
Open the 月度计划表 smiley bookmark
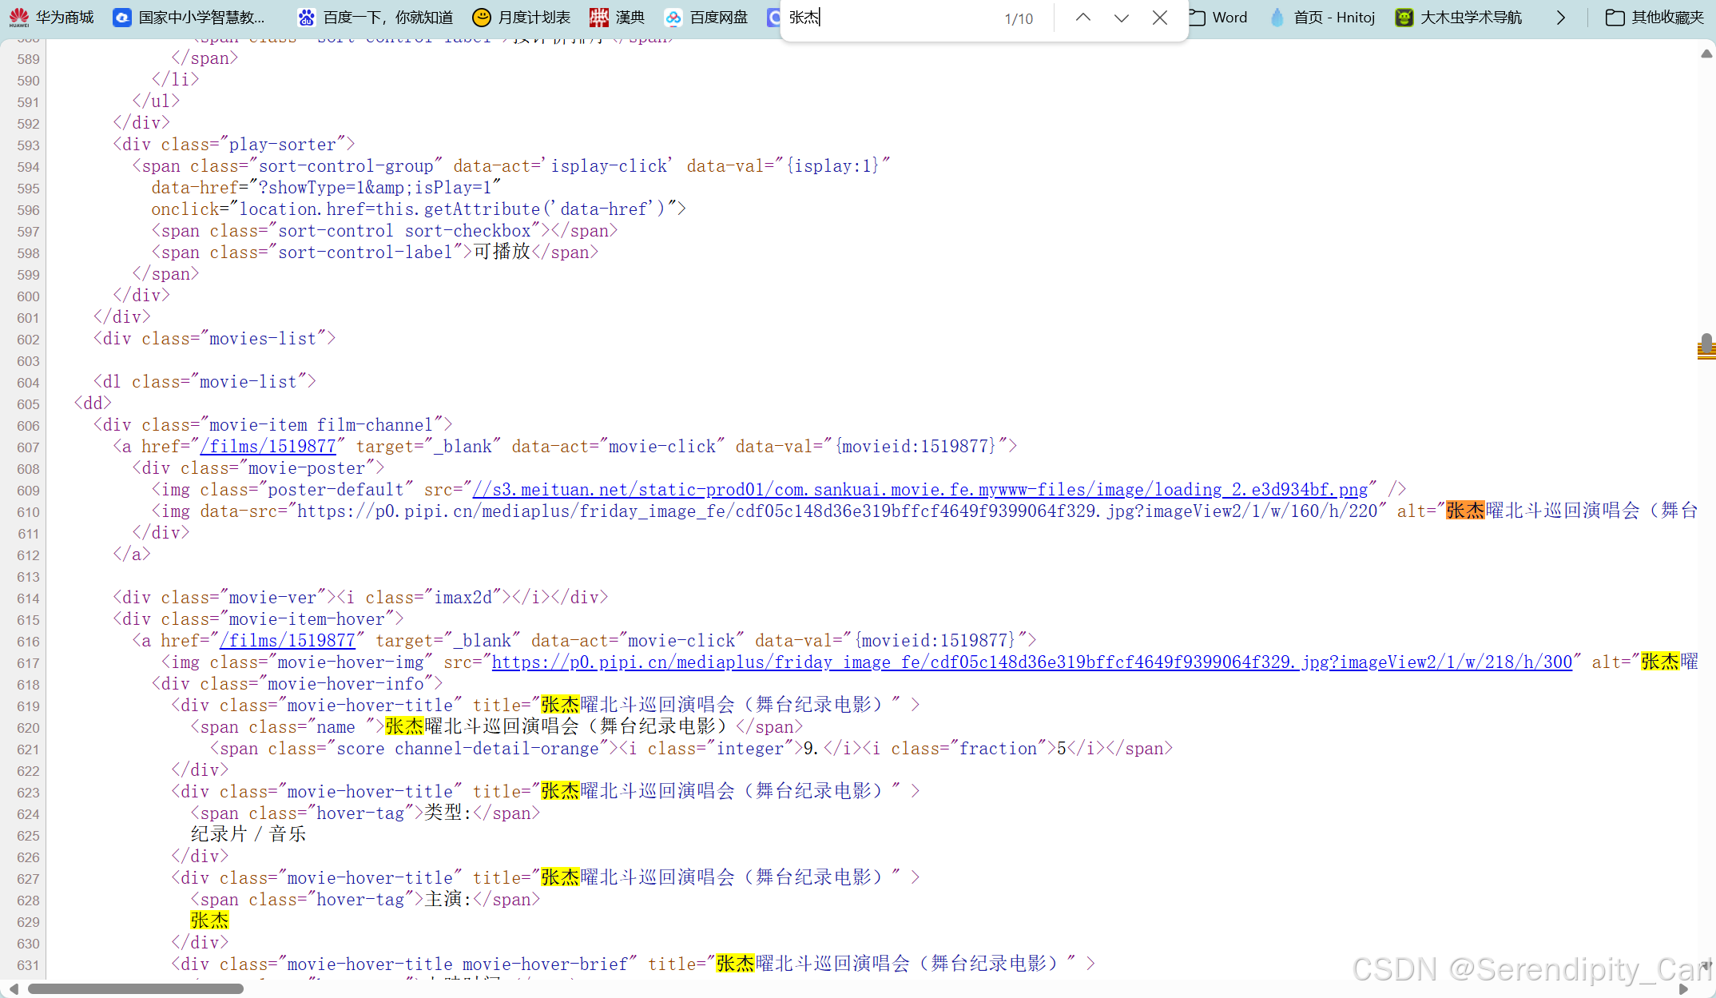(x=481, y=17)
